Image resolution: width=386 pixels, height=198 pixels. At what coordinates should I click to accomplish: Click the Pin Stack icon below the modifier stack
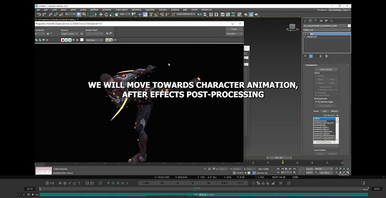coord(305,56)
